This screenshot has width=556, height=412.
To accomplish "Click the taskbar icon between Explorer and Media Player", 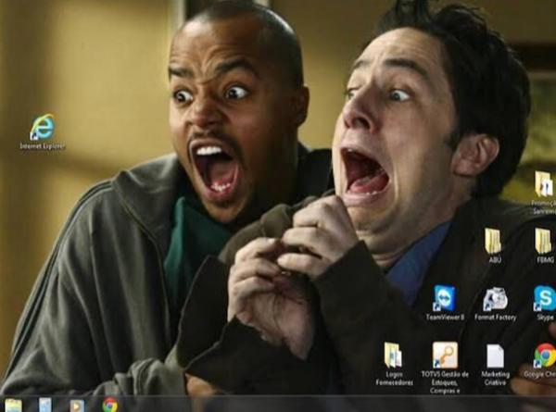I will (45, 405).
